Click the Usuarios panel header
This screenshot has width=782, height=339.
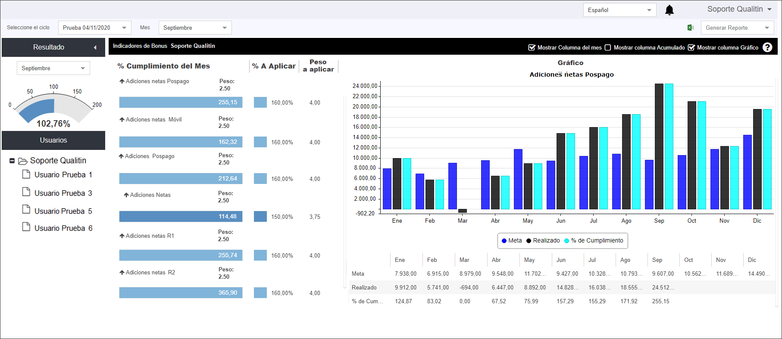point(53,140)
